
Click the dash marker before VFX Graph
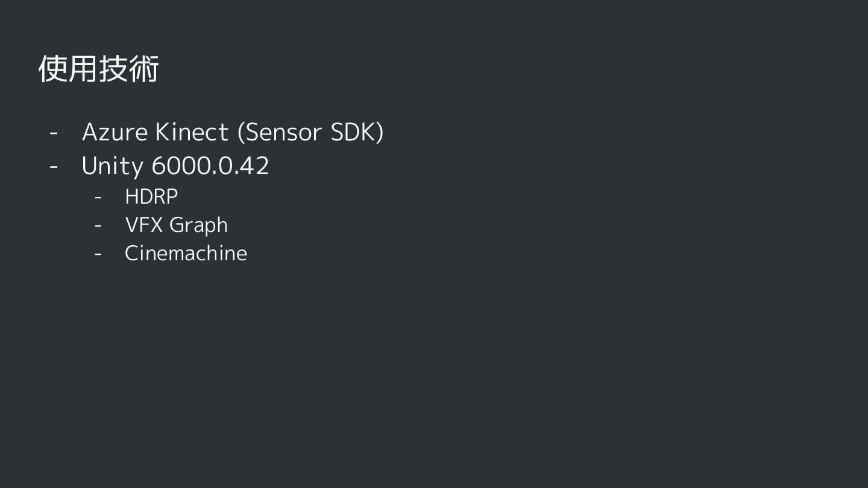coord(98,225)
